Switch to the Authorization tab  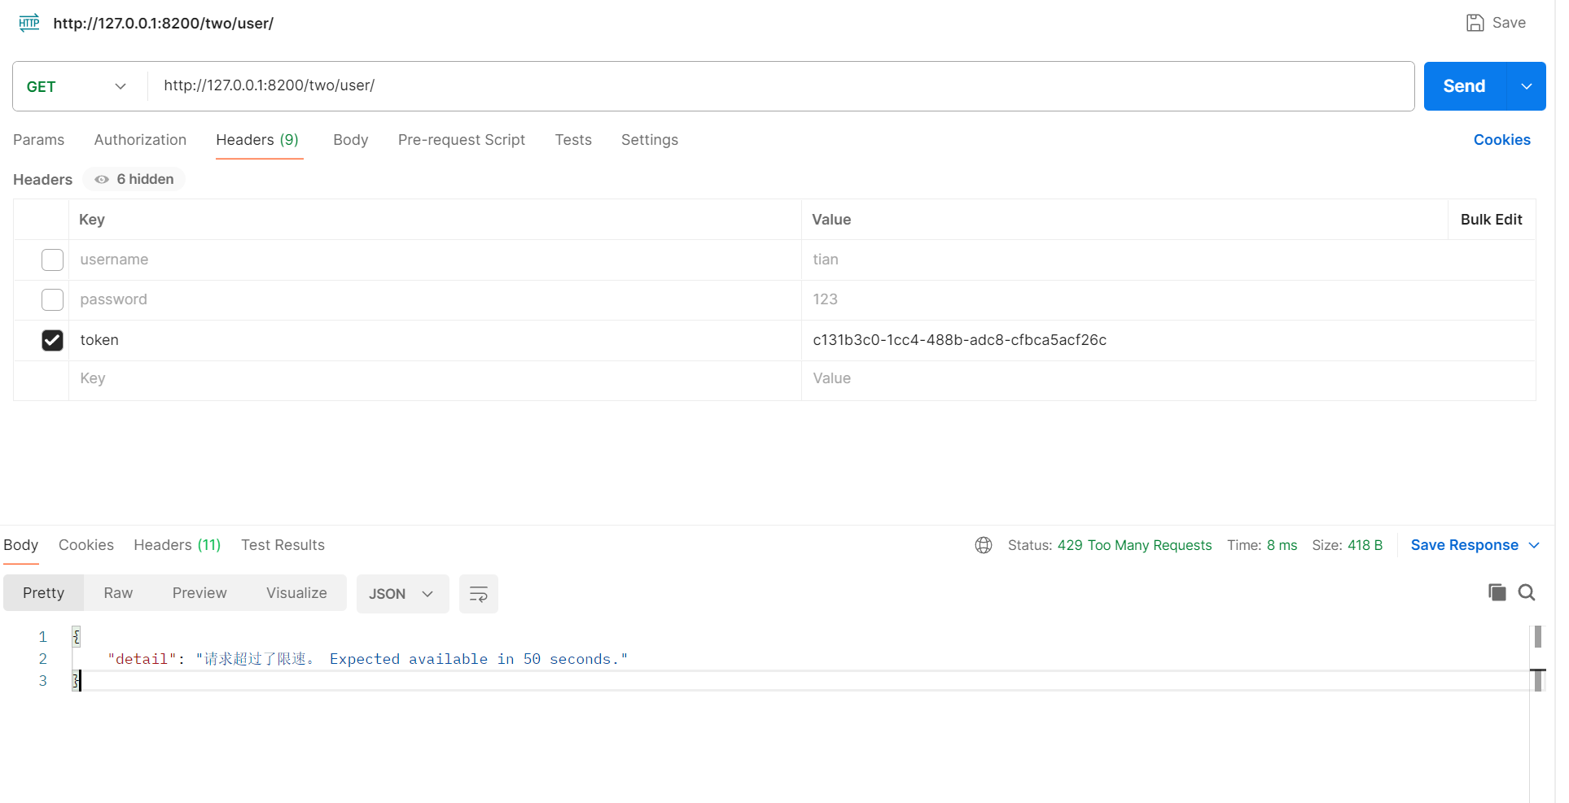(x=140, y=140)
